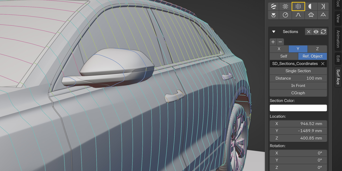Select the circular gauge dial icon

pyautogui.click(x=285, y=15)
